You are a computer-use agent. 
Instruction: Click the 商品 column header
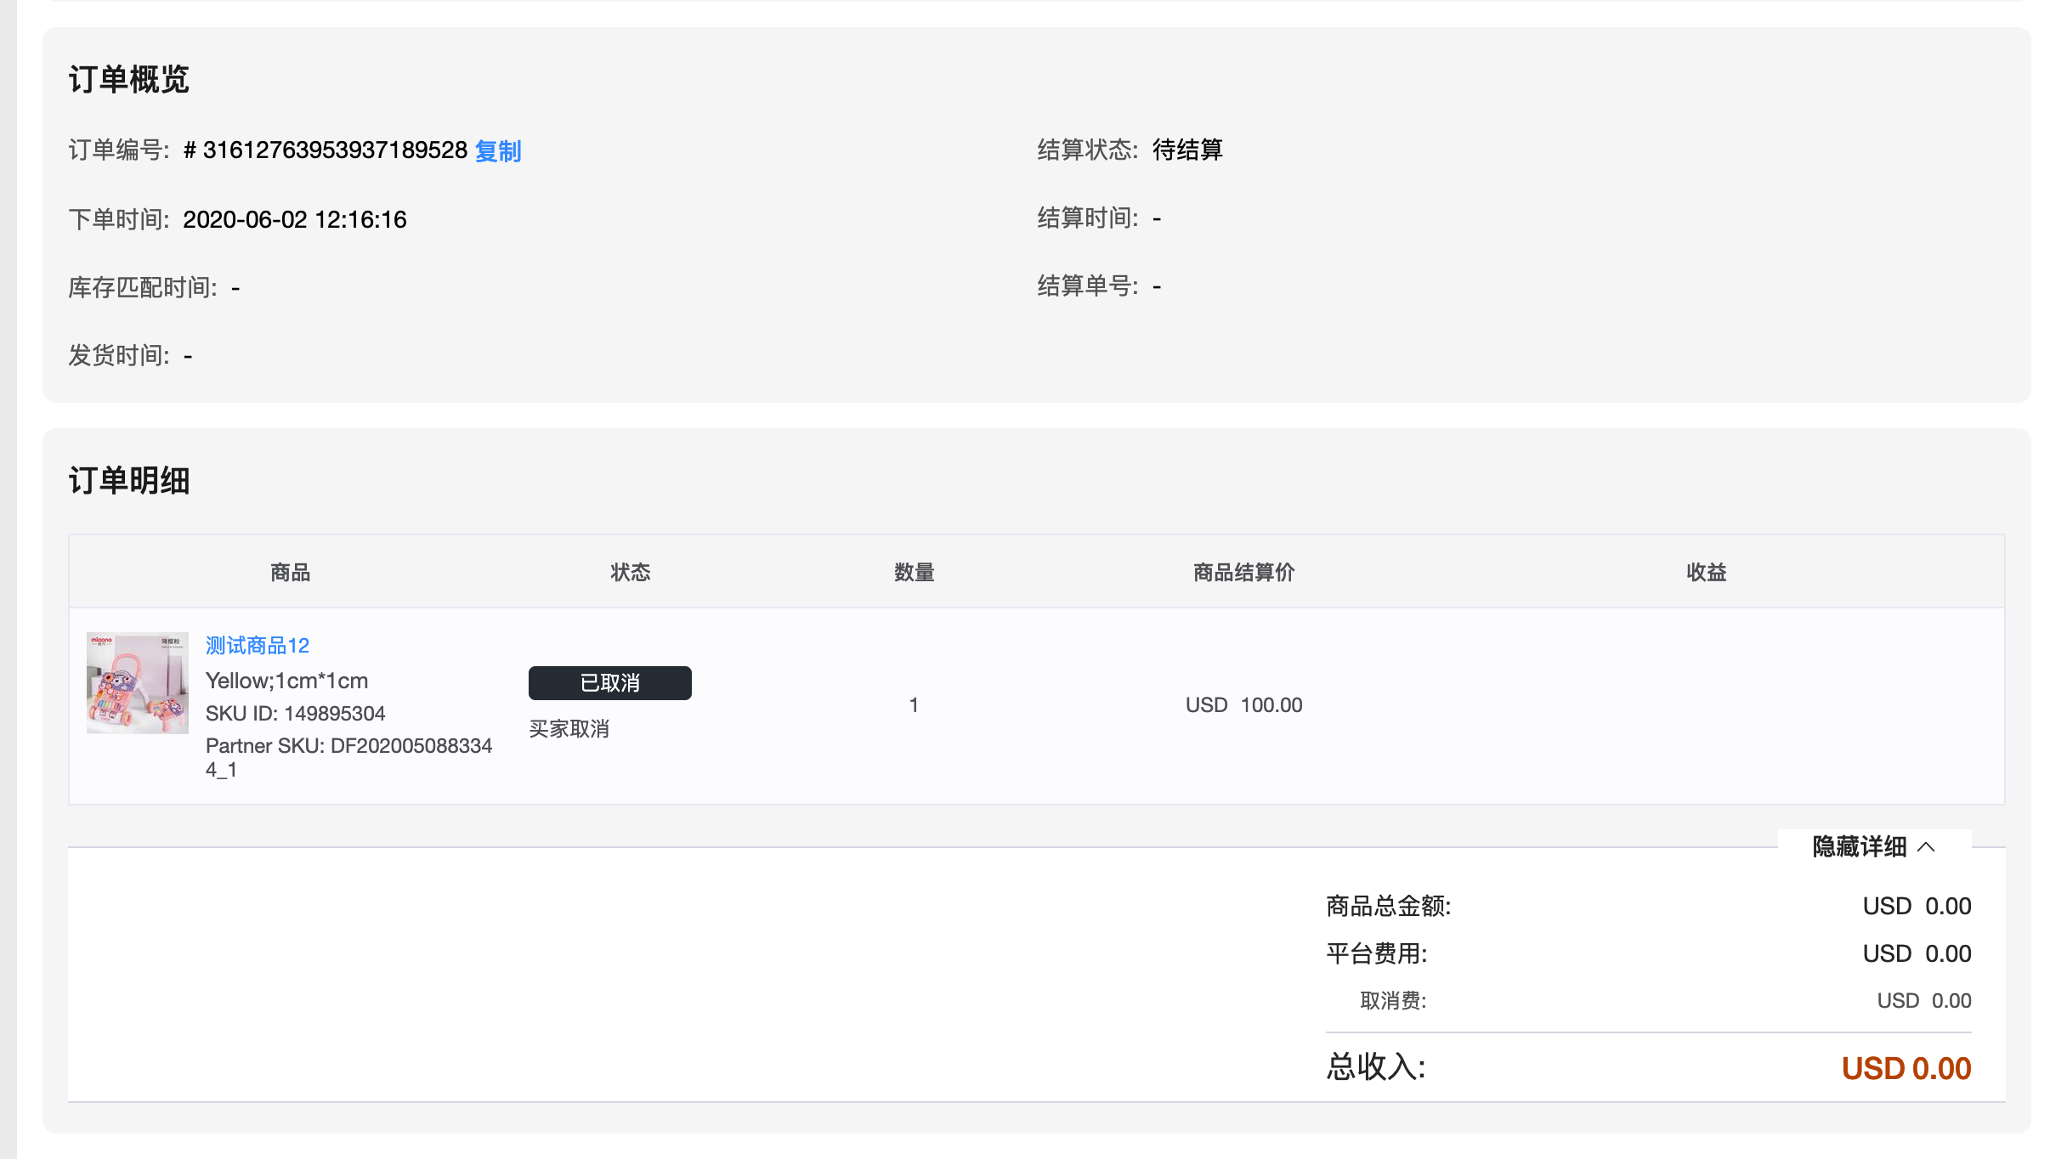point(289,572)
